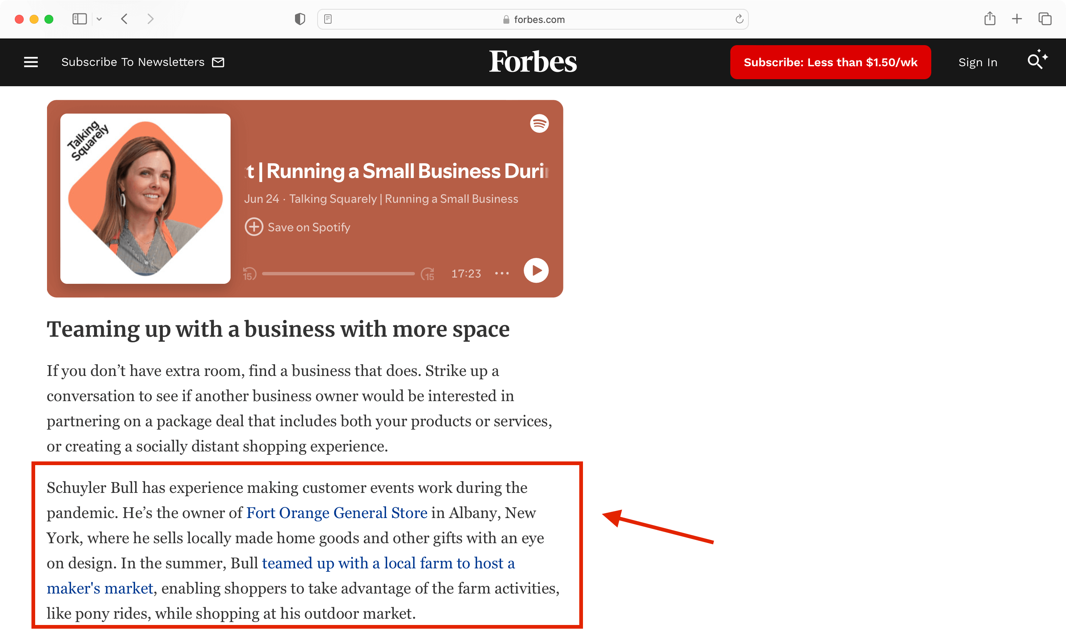Reload the forbes.com page
The image size is (1066, 642).
[739, 19]
